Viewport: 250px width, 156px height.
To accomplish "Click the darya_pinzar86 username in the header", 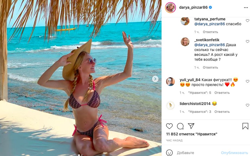I will click(x=193, y=7).
